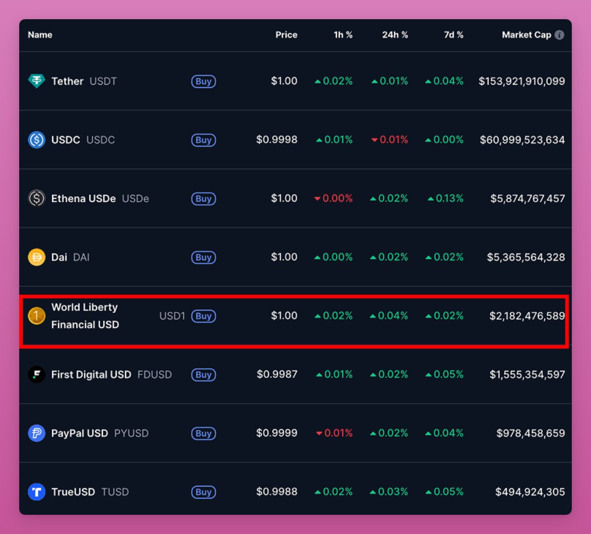This screenshot has height=534, width=591.
Task: Click the Market Cap info icon
Action: 559,34
